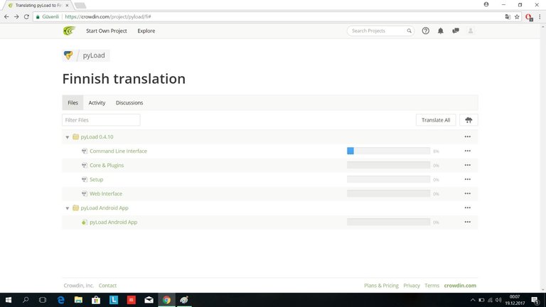Open the Contact footer link

(x=107, y=286)
